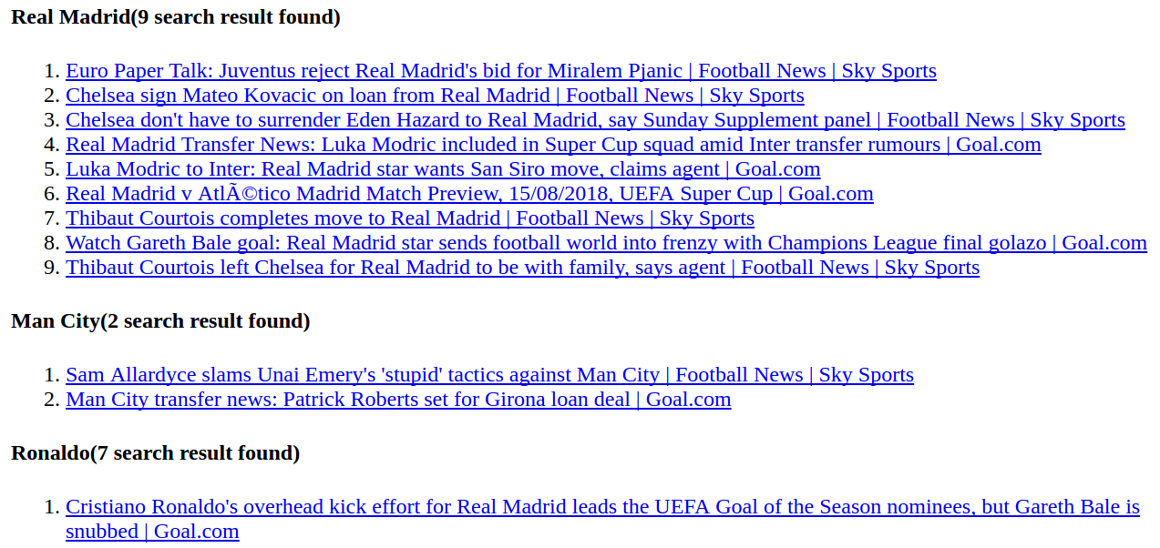Viewport: 1160px width, 548px height.
Task: Click the Man City results heading
Action: coord(160,321)
